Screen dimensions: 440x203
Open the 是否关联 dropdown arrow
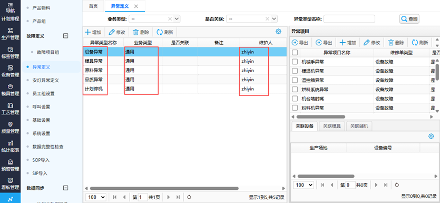(x=274, y=19)
